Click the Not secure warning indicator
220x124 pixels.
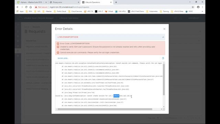tap(41, 7)
